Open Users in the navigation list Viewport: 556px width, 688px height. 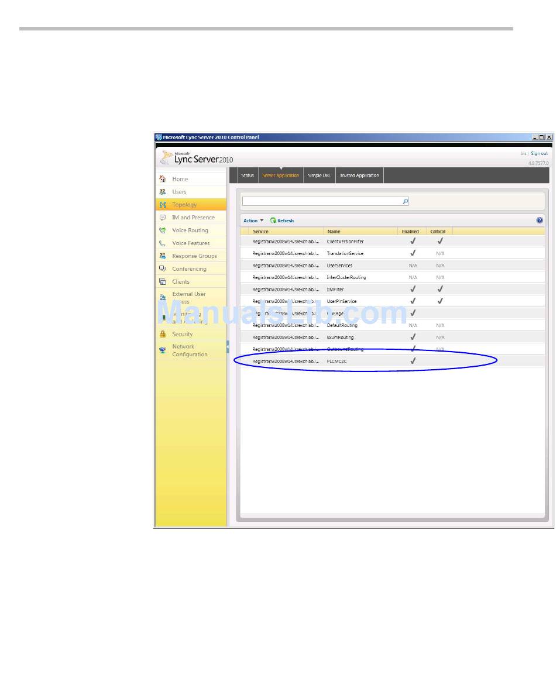point(179,192)
